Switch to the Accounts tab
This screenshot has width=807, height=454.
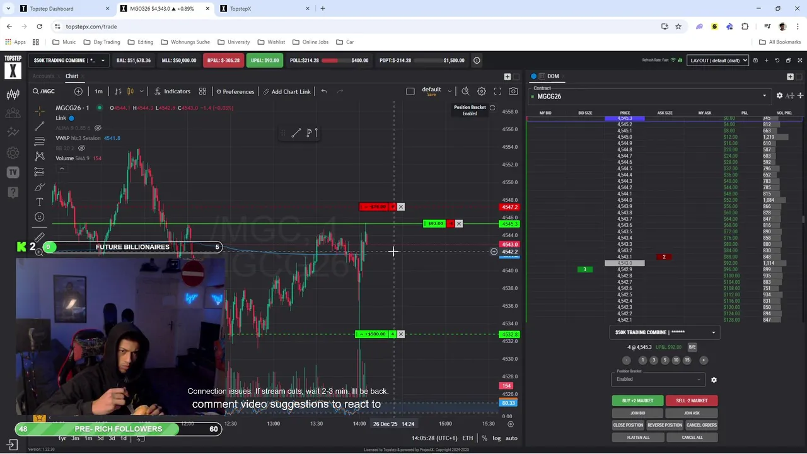click(x=44, y=76)
